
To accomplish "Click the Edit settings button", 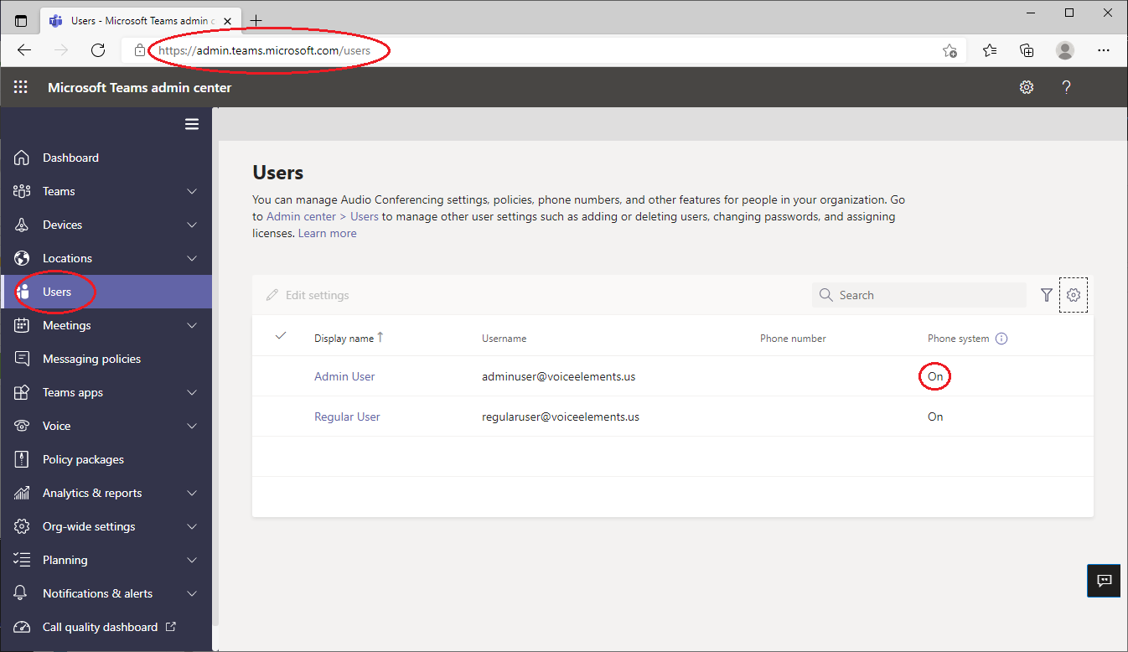I will (308, 295).
